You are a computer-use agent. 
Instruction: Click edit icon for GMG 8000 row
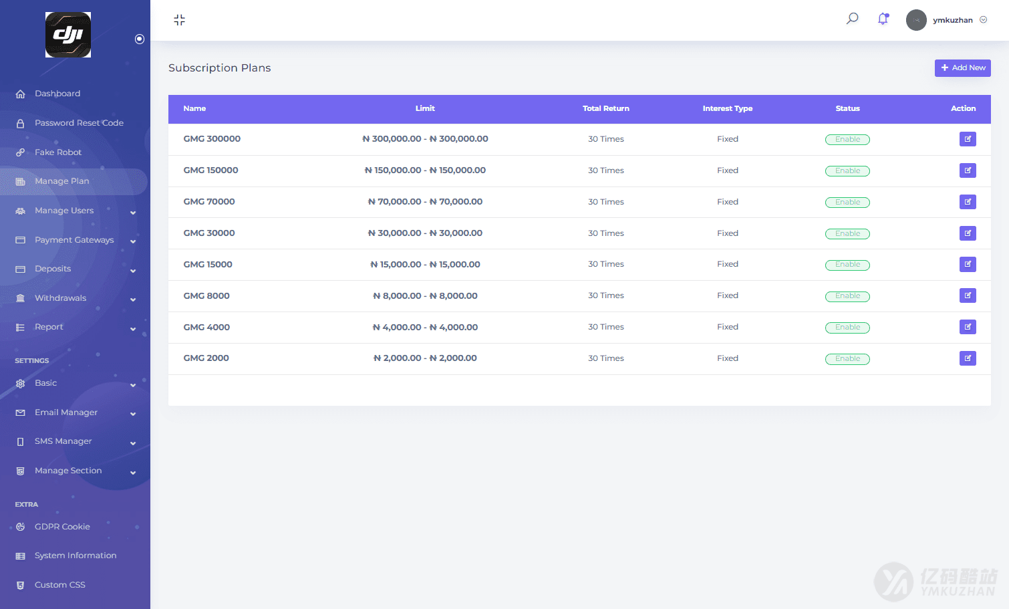click(x=967, y=295)
